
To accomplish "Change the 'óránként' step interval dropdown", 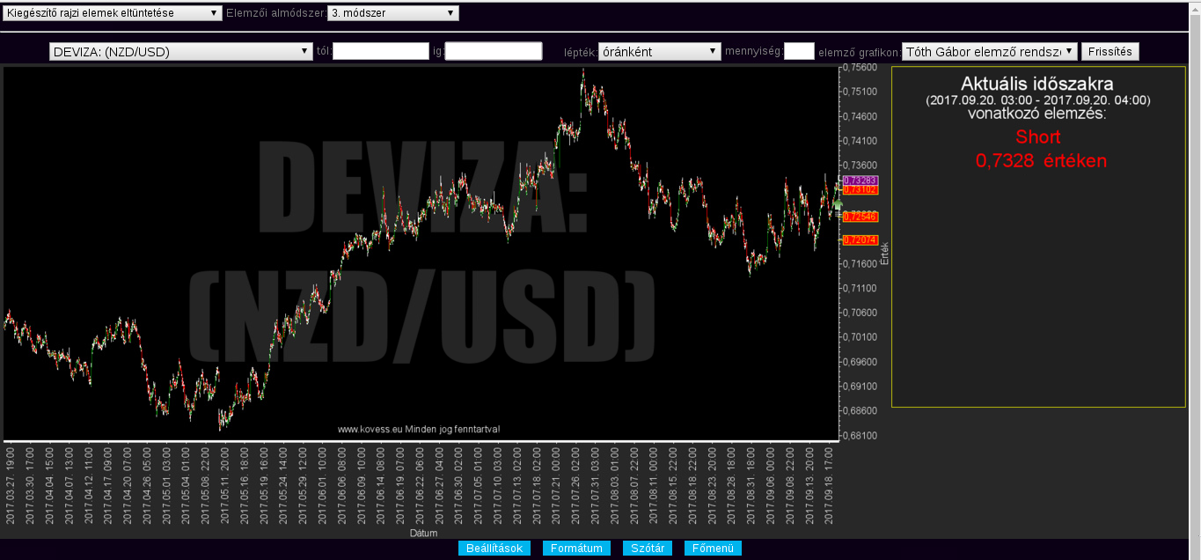I will [659, 52].
